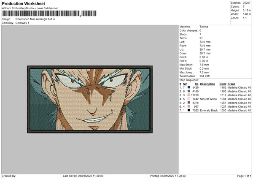Select the Natural White color swatch
This screenshot has width=253, height=179.
[x=189, y=99]
